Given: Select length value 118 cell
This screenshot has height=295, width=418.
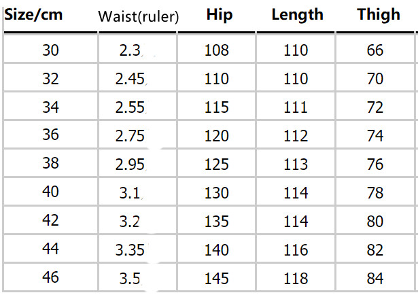Looking at the screenshot, I should [x=296, y=279].
